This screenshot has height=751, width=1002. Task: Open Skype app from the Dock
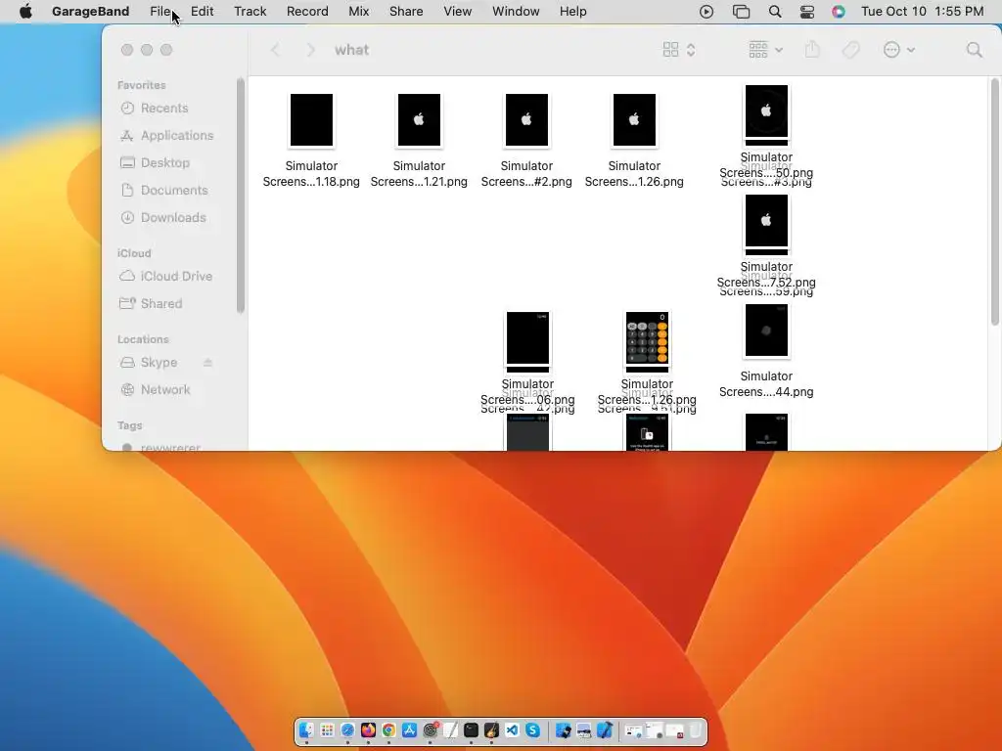533,729
